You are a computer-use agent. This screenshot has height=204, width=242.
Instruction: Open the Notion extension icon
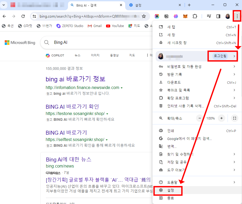(x=166, y=16)
